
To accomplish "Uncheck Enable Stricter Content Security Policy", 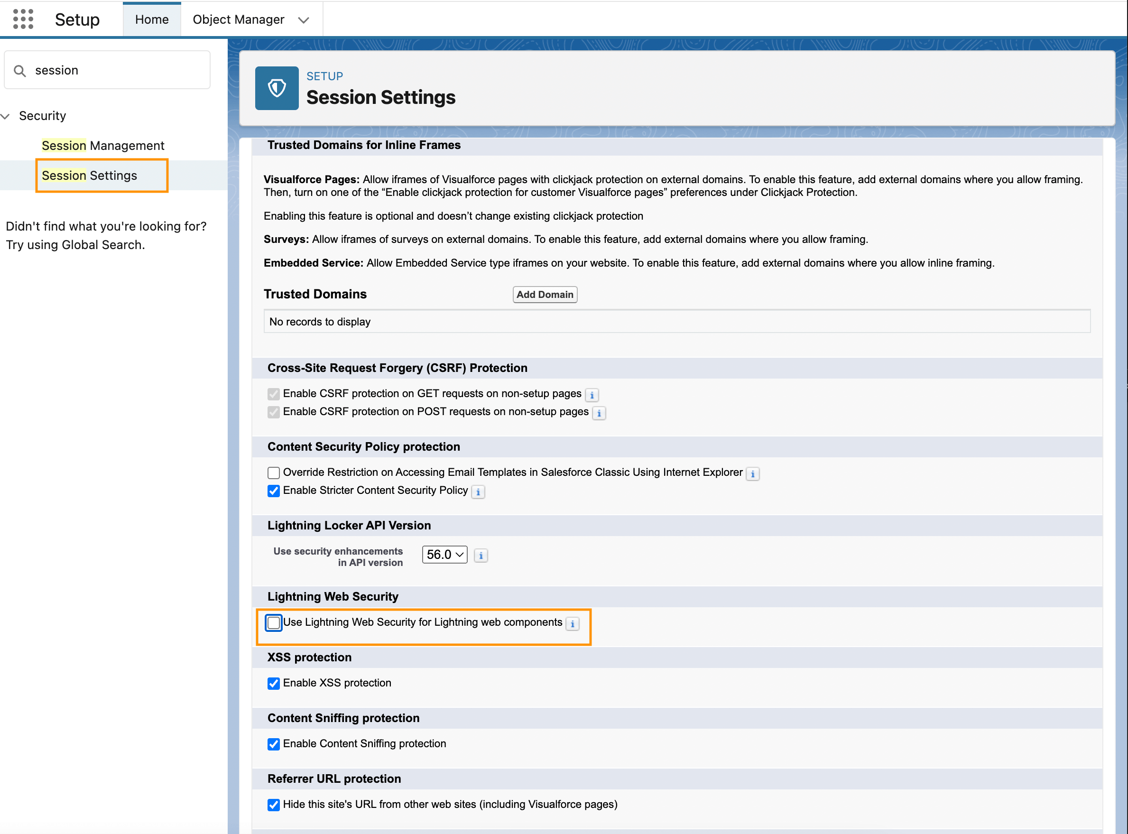I will point(274,491).
